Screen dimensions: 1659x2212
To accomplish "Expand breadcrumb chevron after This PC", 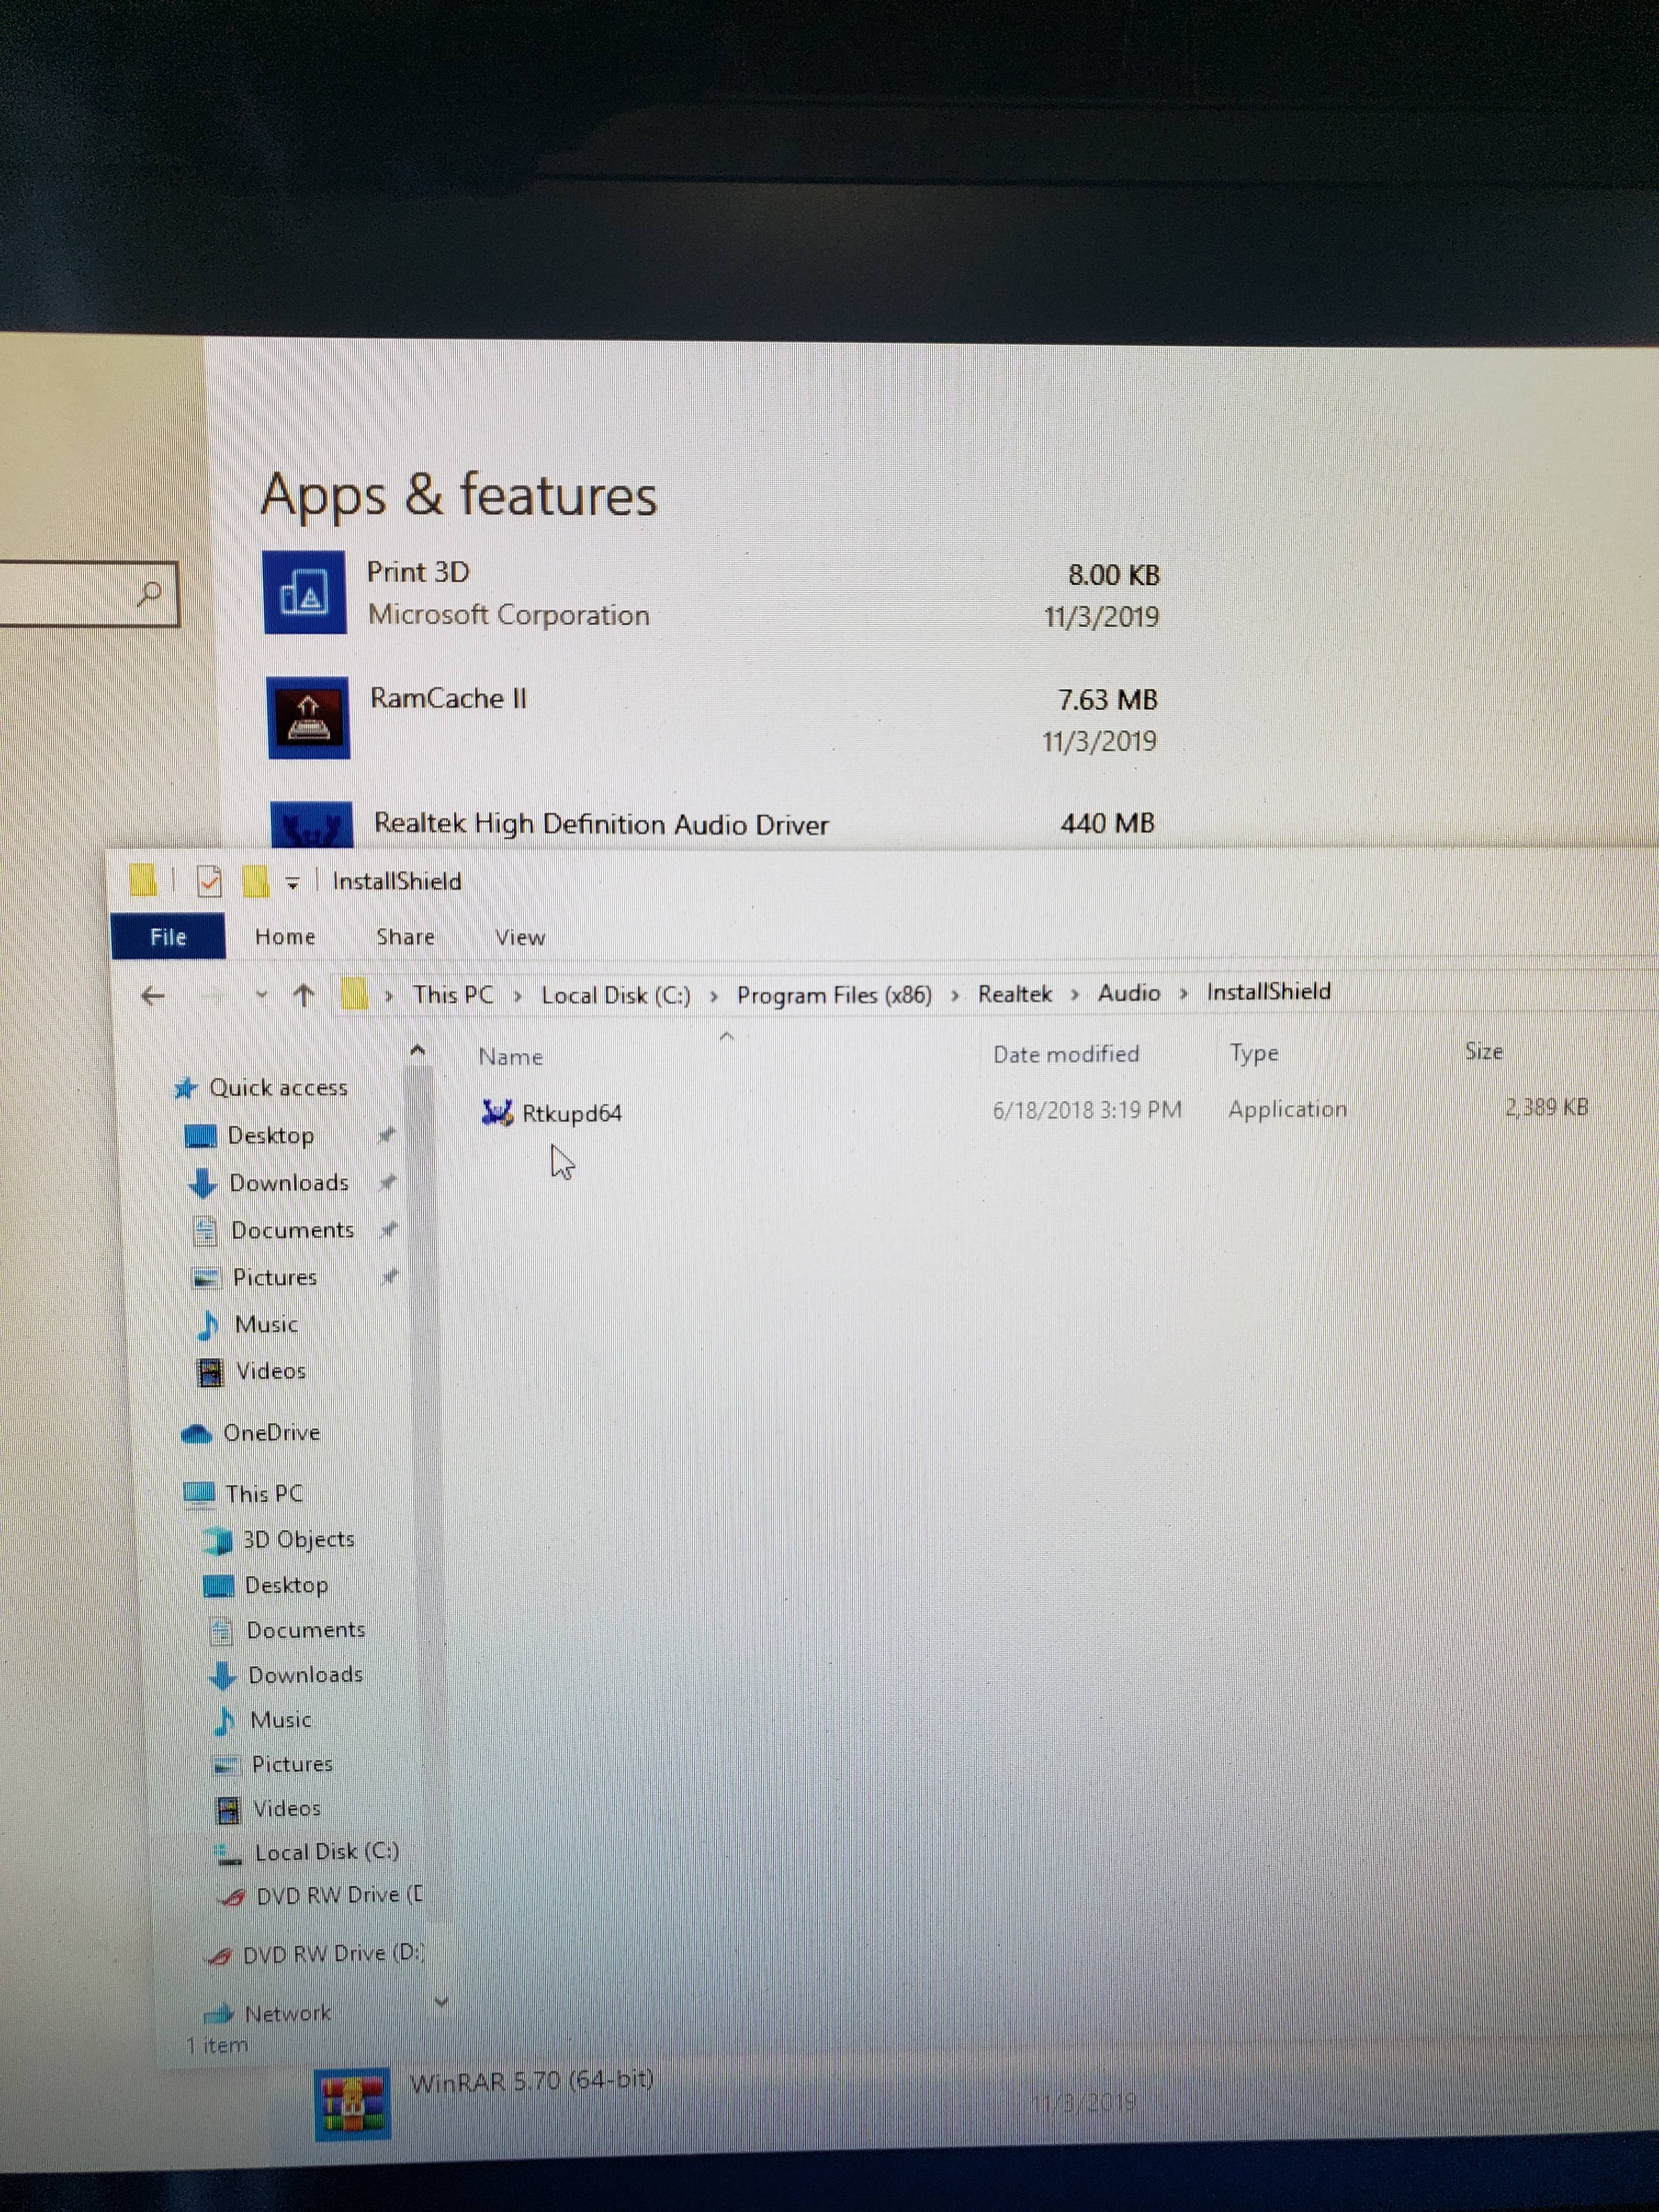I will tap(518, 996).
